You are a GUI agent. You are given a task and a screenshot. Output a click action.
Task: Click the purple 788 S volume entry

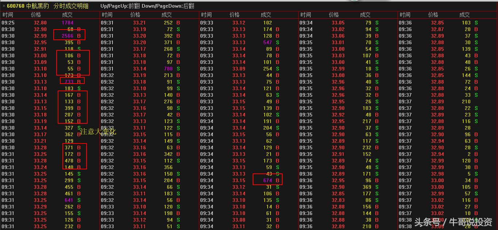point(168,69)
